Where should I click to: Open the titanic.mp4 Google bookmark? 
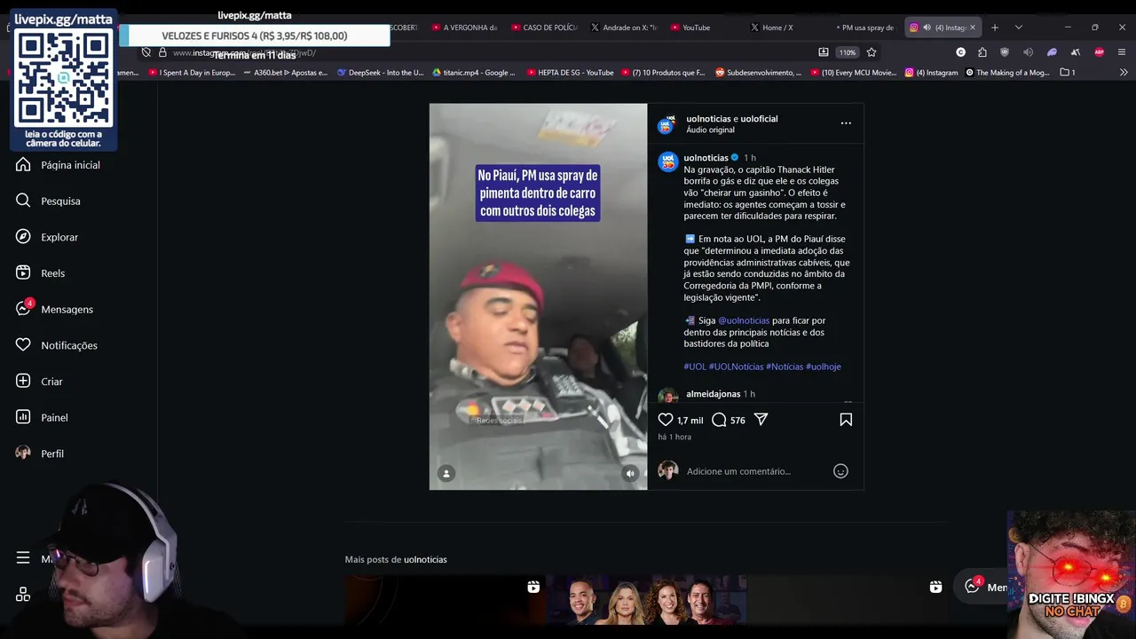click(474, 73)
